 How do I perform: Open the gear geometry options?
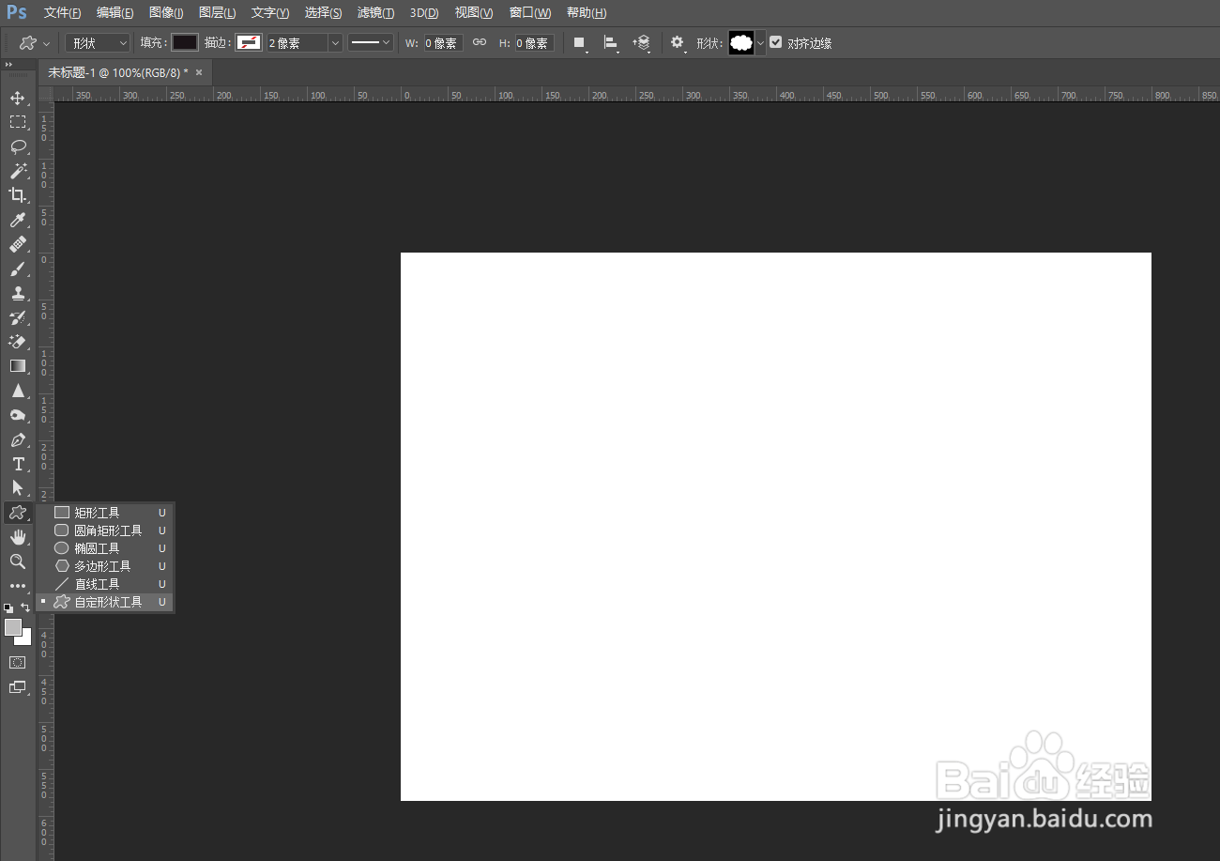[678, 43]
